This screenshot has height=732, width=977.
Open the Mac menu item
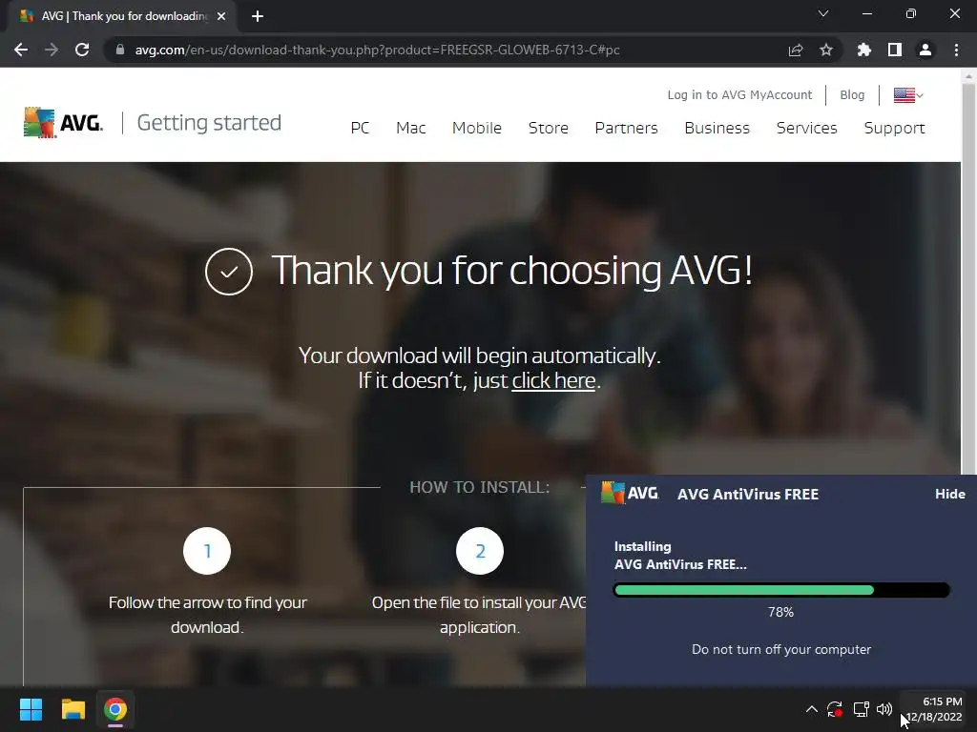tap(410, 128)
